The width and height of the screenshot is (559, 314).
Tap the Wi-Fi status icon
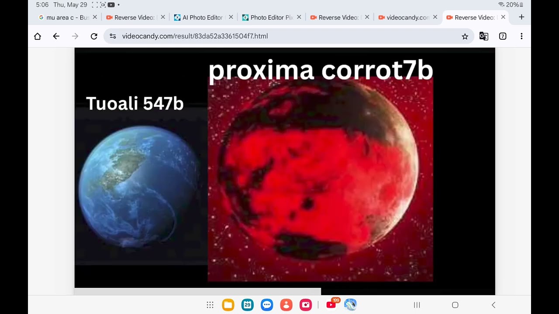(x=501, y=5)
